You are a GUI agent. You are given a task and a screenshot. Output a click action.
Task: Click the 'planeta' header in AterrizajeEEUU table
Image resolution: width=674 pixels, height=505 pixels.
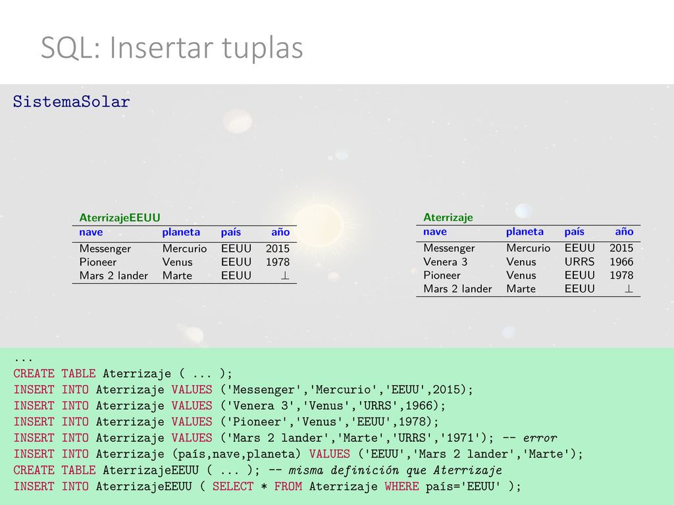pyautogui.click(x=181, y=233)
